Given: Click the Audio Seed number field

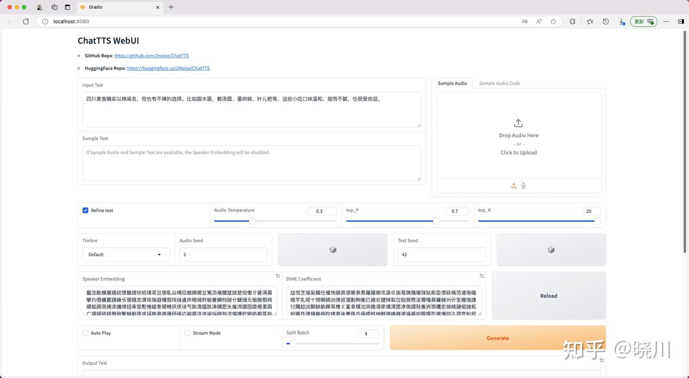Looking at the screenshot, I should (x=223, y=255).
